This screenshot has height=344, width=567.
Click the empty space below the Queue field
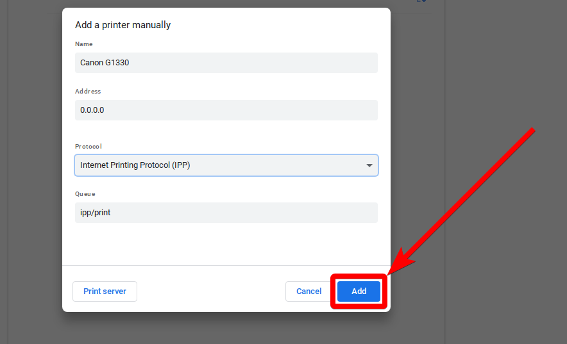click(x=226, y=243)
